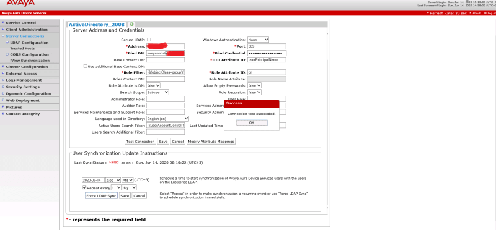This screenshot has height=230, width=496.
Task: Expand Logs Management plus icon
Action: coord(3,80)
